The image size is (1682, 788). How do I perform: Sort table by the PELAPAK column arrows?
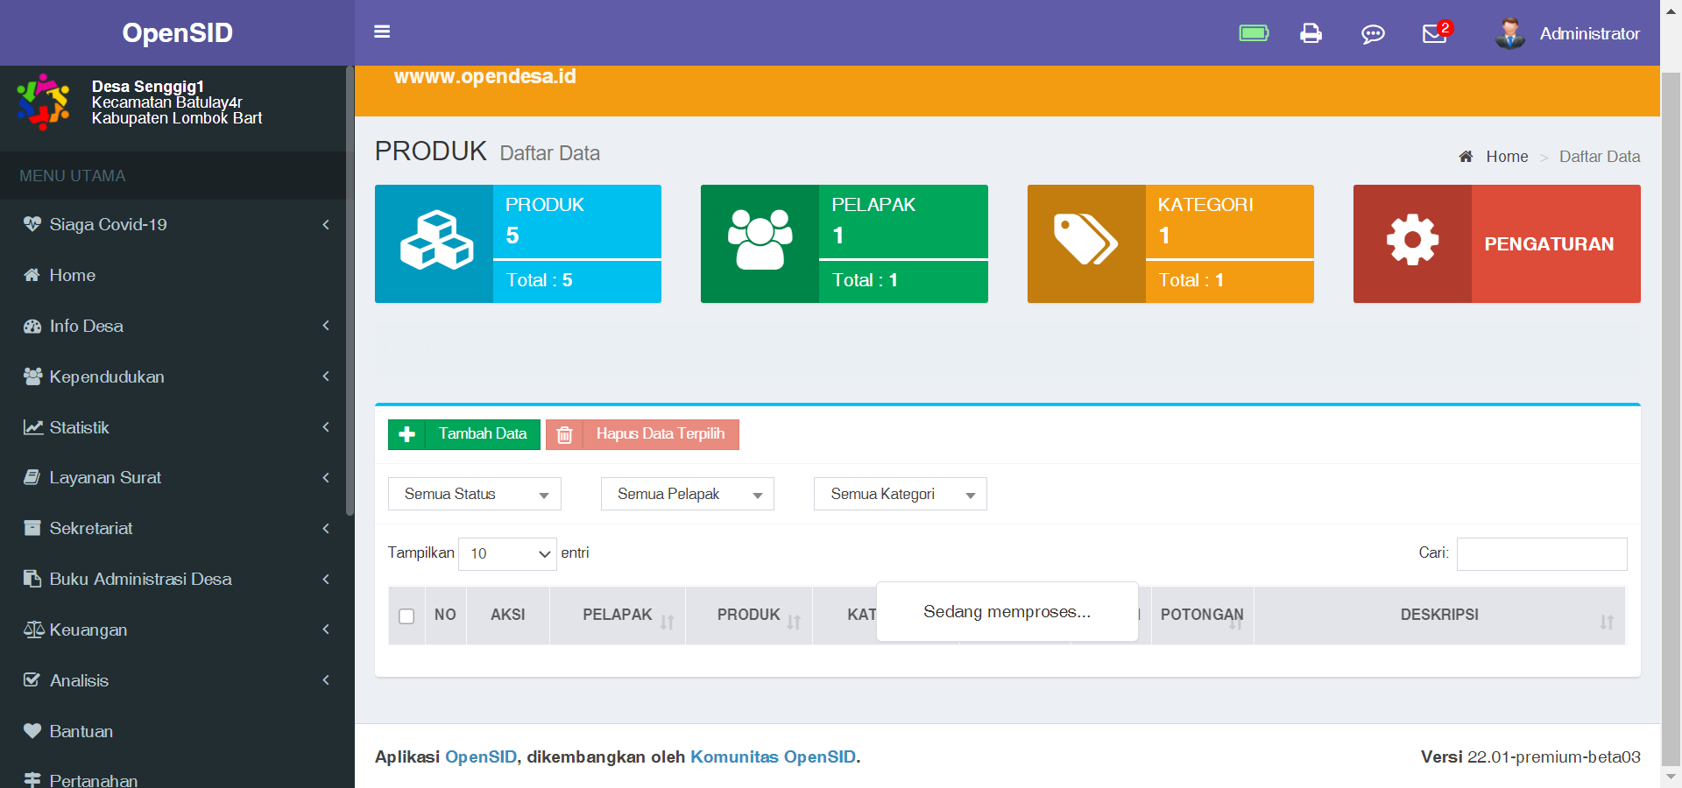click(x=668, y=622)
